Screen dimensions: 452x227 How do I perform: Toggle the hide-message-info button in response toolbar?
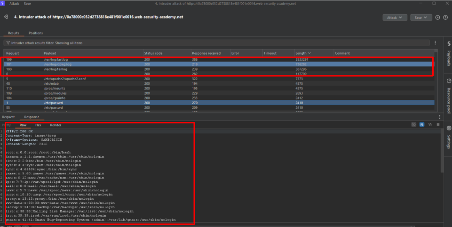(x=413, y=125)
